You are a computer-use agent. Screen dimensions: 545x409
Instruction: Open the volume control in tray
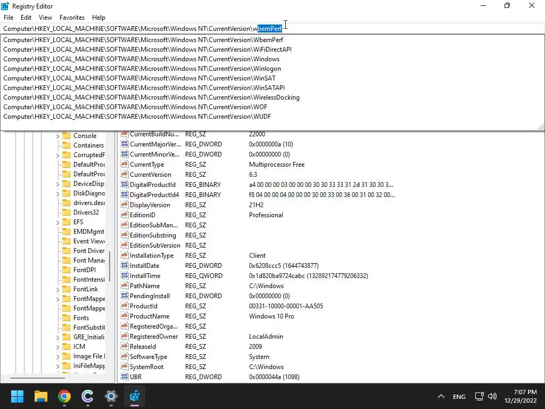point(492,396)
